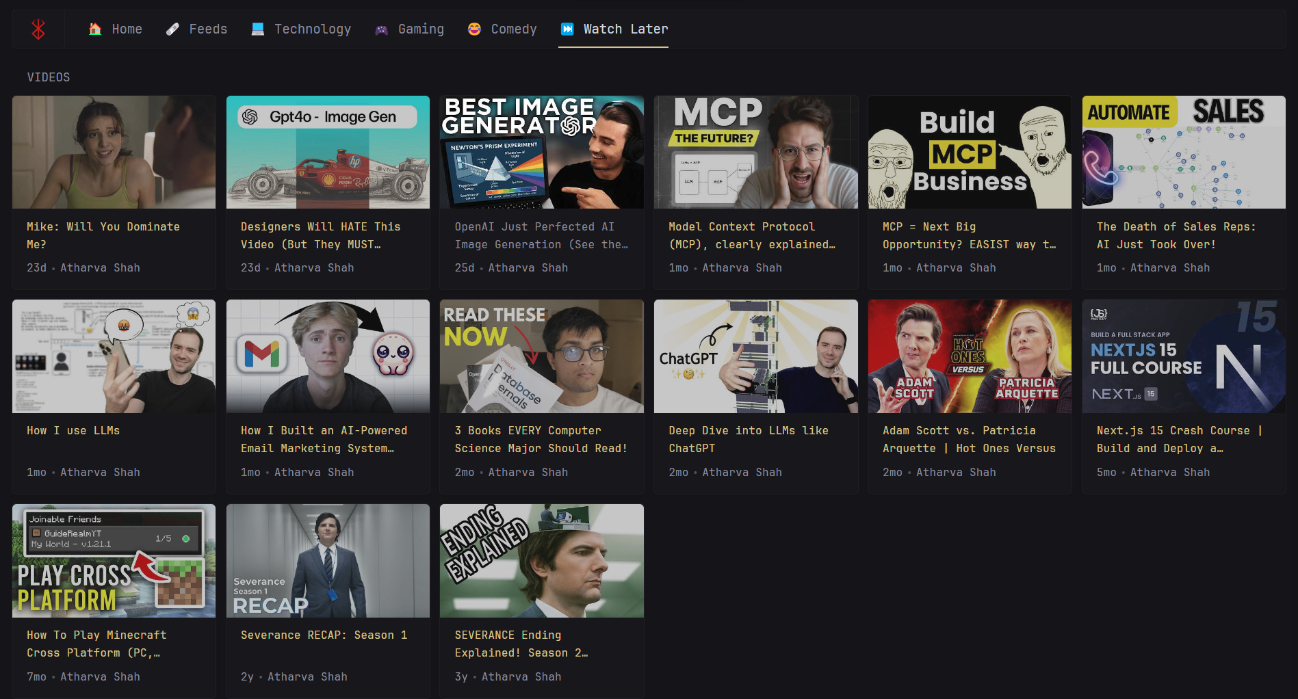Click title Designers Will HATE This Video

(x=321, y=235)
